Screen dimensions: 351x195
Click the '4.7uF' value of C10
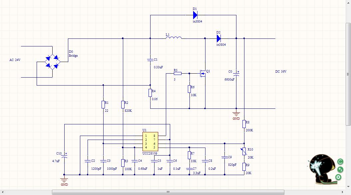click(56, 161)
